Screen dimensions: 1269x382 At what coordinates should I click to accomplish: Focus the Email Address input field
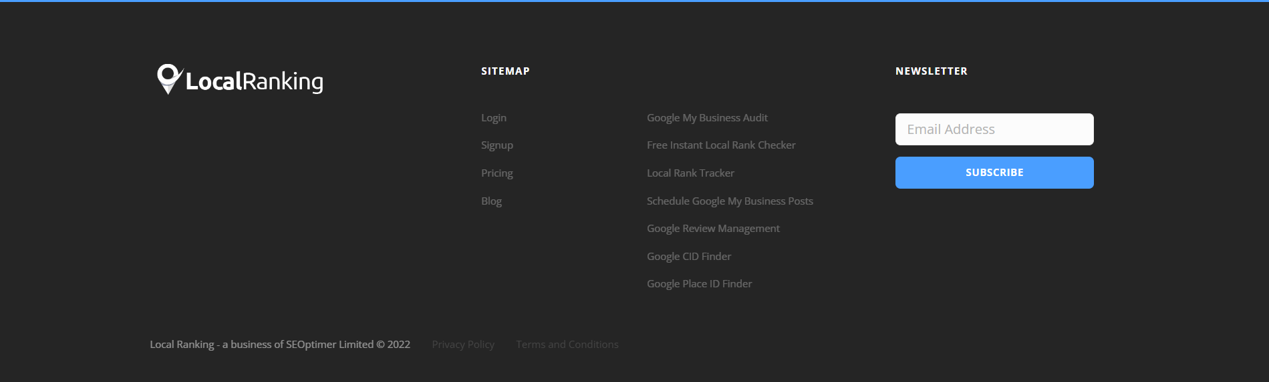point(994,129)
